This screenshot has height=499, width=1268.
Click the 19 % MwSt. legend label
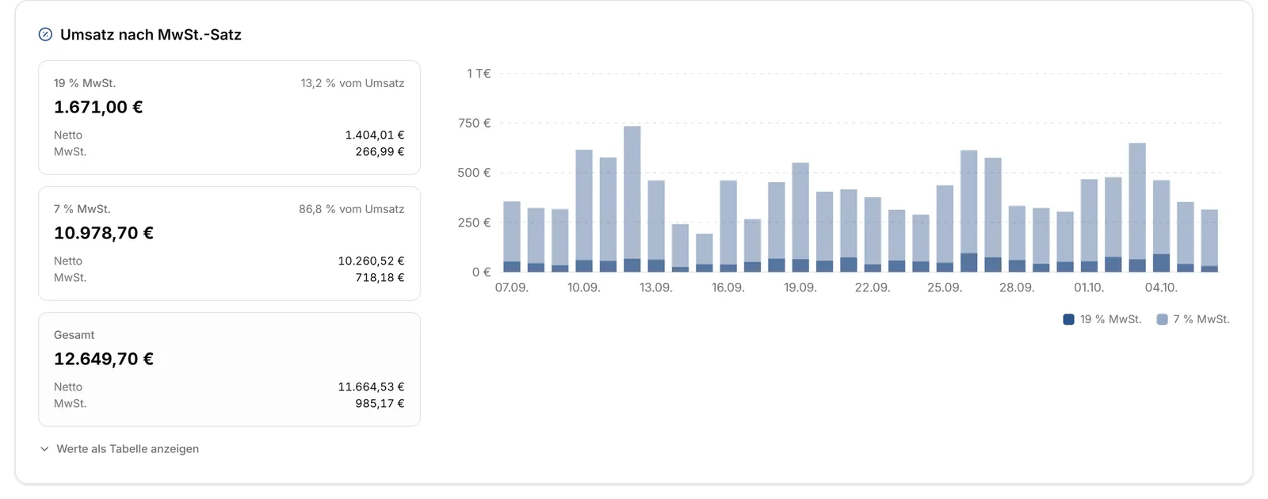pos(1110,319)
